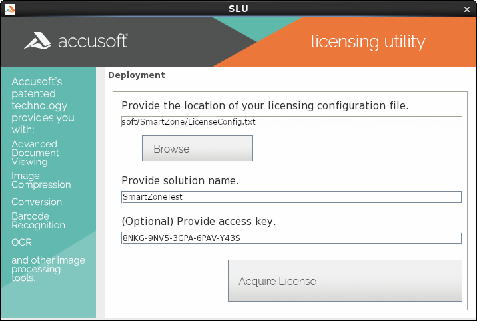Screen dimensions: 477x321
Task: Click the accusoft wordmark in the banner
Action: click(93, 41)
